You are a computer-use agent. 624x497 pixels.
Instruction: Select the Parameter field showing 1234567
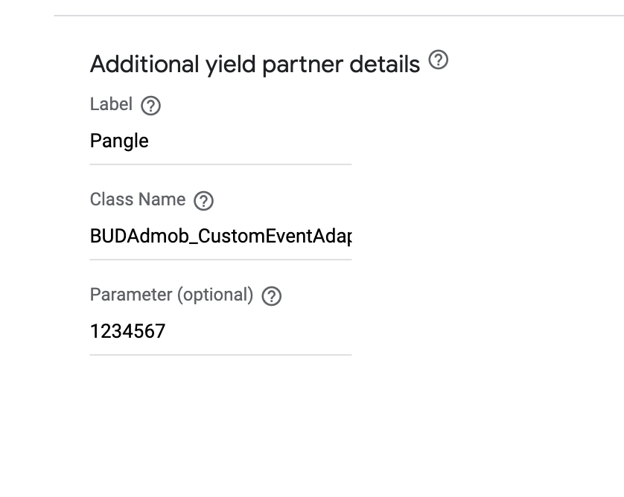(221, 332)
